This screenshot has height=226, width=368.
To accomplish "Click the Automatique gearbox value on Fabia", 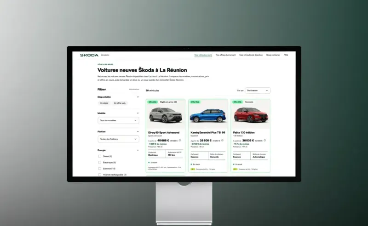I will coord(259,157).
